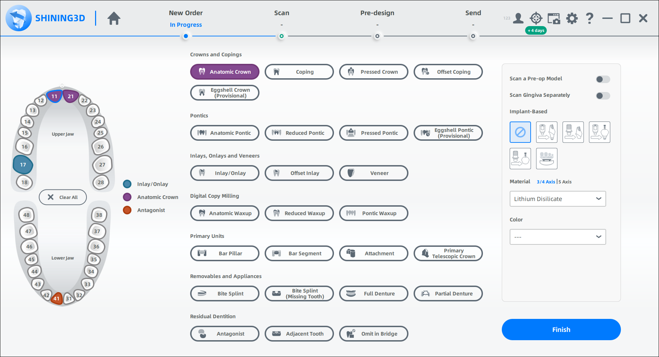Open the help question mark icon
The image size is (659, 357).
[589, 18]
